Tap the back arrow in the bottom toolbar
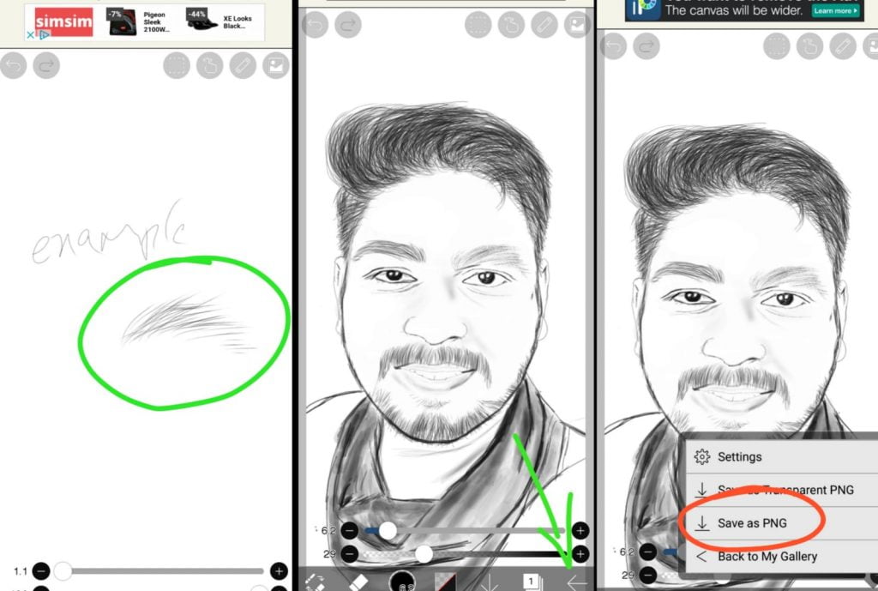This screenshot has width=878, height=591. click(x=577, y=582)
